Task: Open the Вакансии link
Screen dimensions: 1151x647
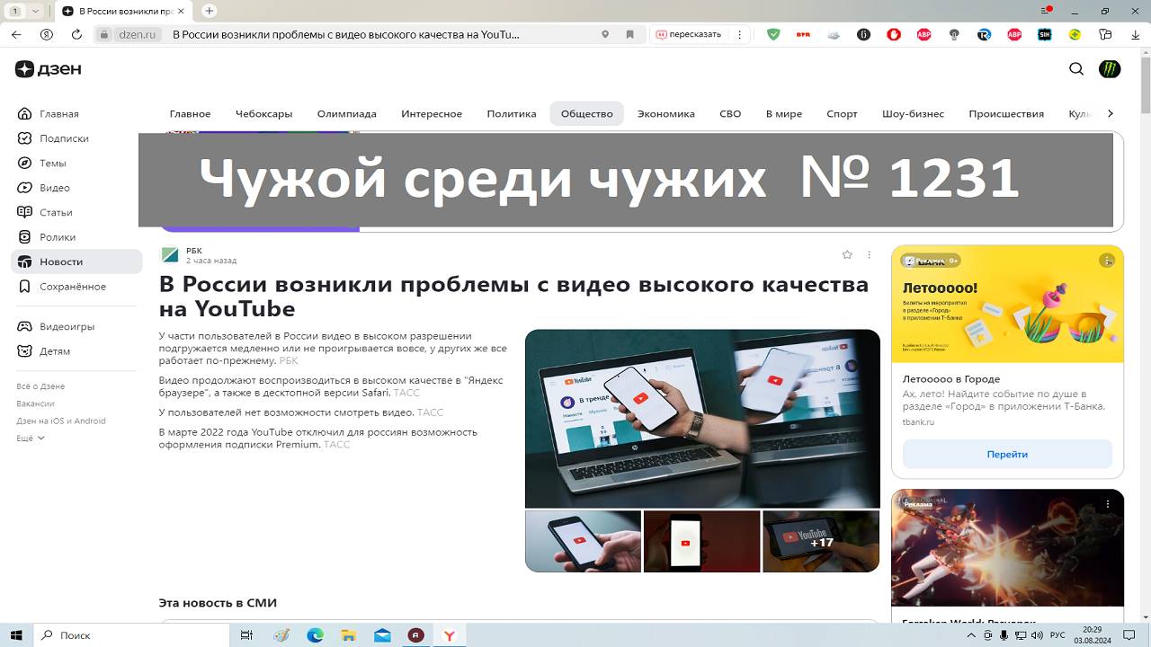Action: (x=35, y=403)
